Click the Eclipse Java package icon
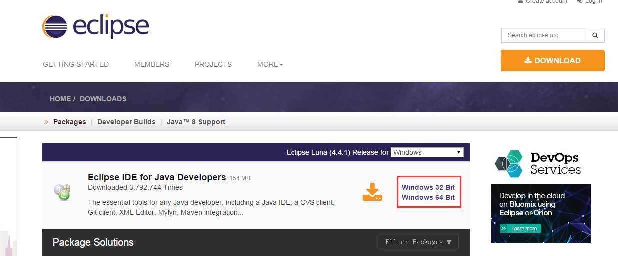This screenshot has width=618, height=256. tap(63, 192)
